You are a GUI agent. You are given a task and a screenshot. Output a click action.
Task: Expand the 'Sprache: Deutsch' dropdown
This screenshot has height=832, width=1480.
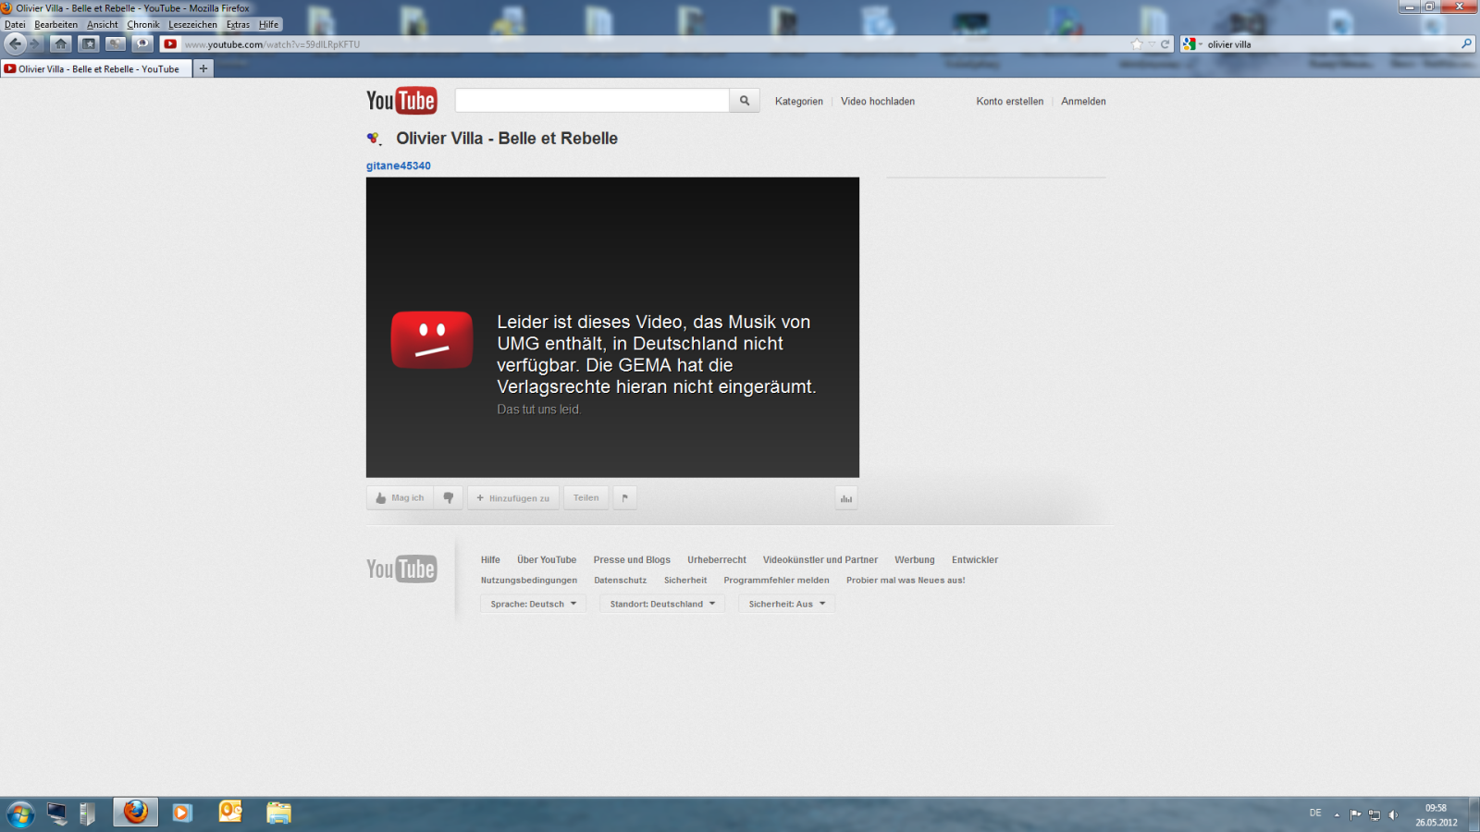(x=534, y=604)
